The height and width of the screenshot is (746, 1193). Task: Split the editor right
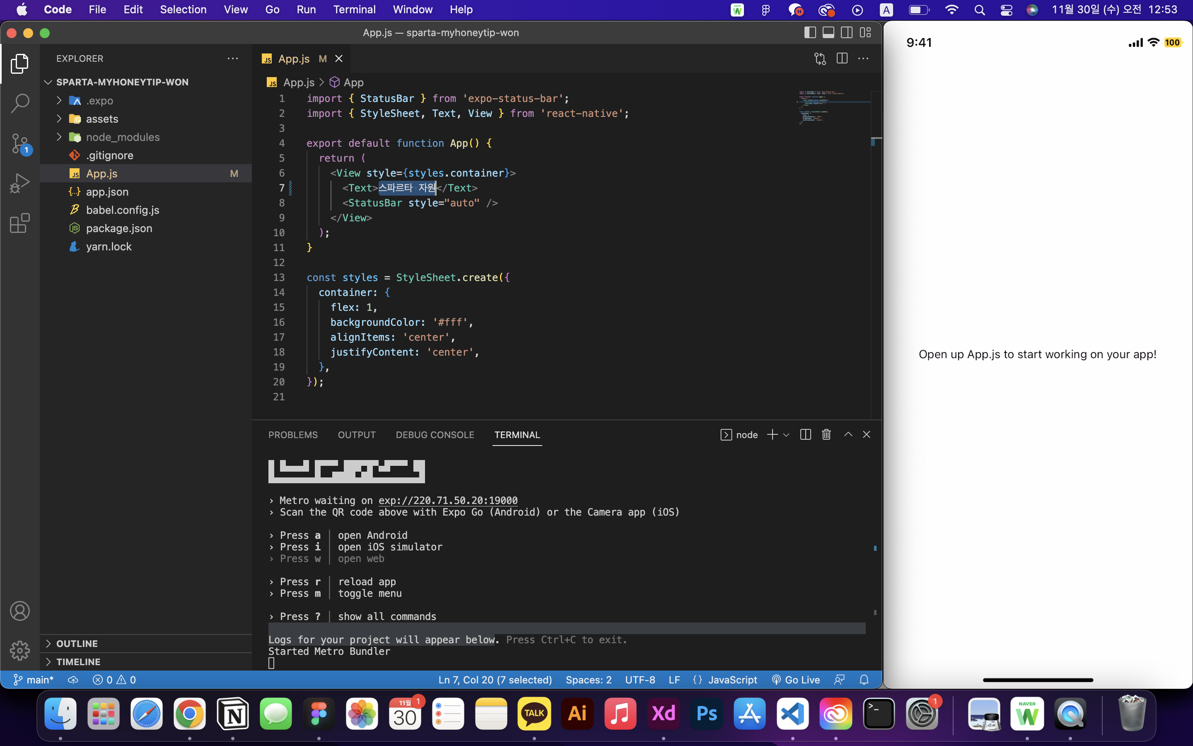coord(842,59)
